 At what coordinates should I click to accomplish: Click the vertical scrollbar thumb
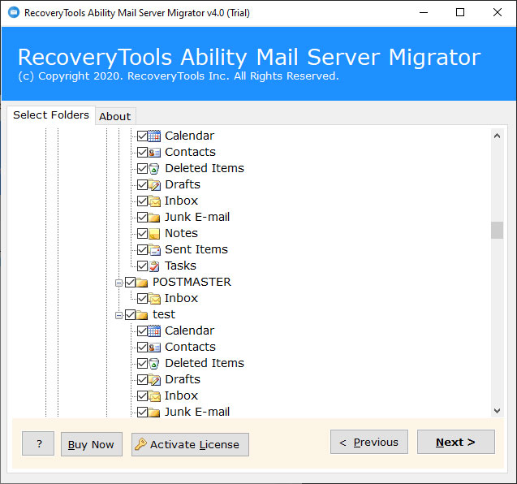click(x=498, y=230)
